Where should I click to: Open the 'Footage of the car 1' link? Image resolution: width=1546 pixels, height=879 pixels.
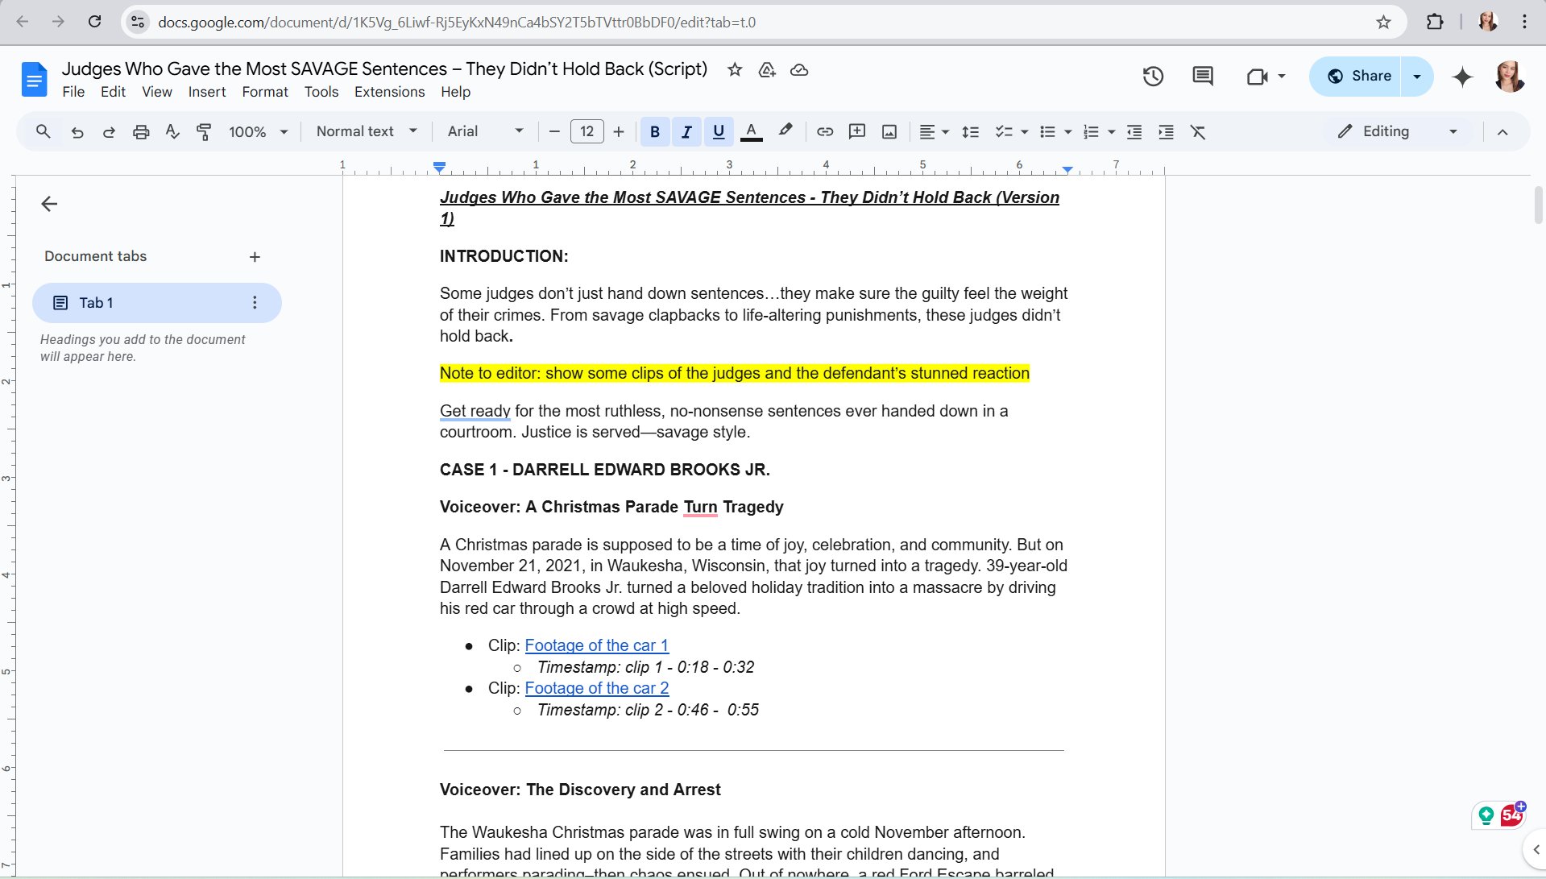pos(596,645)
